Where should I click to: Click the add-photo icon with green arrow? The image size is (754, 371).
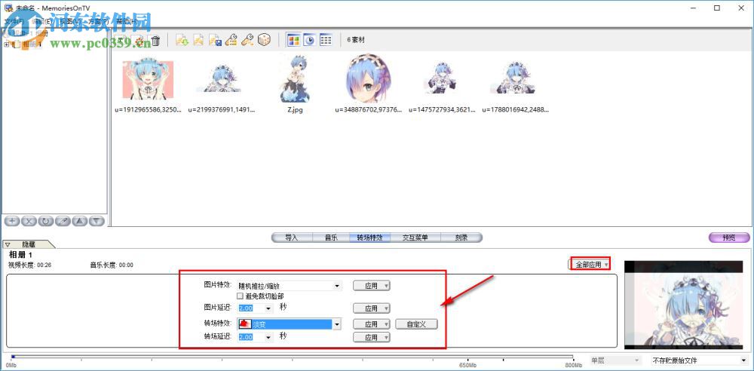click(x=182, y=41)
